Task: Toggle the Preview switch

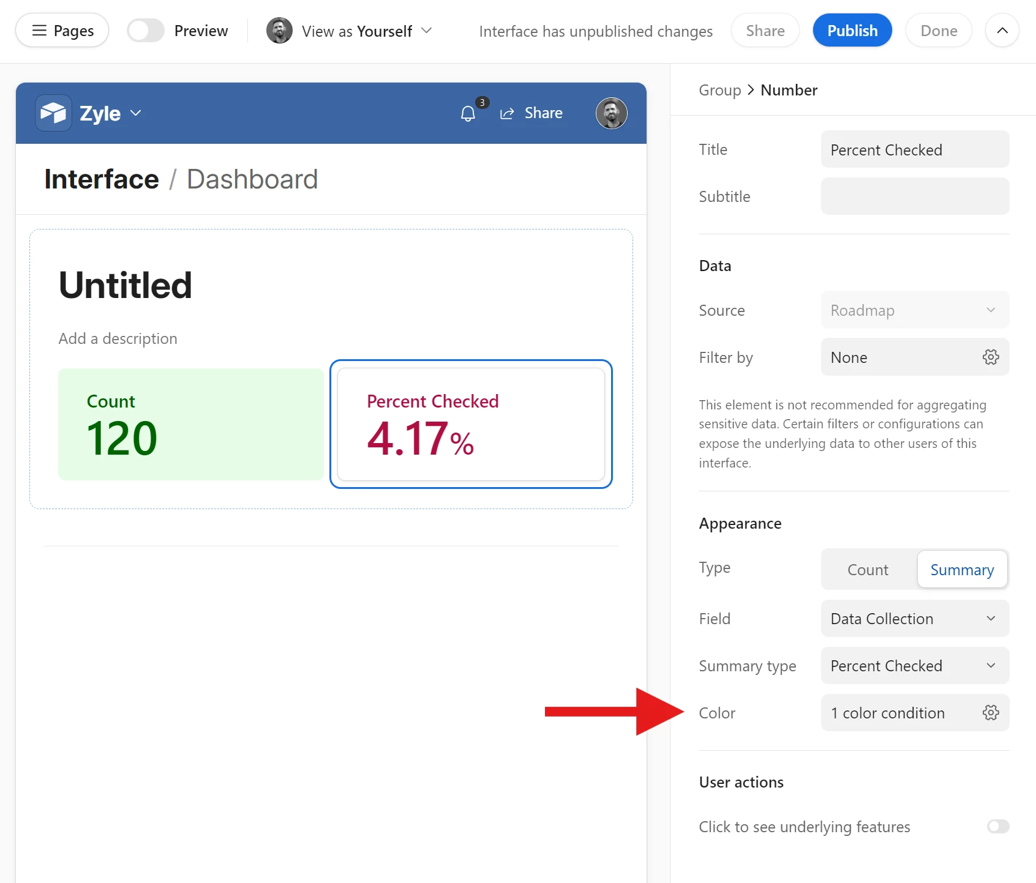Action: click(x=146, y=31)
